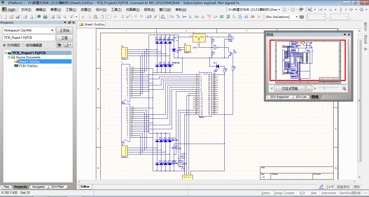369x197 pixels.
Task: Click the cross probe icon
Action: tap(155, 17)
